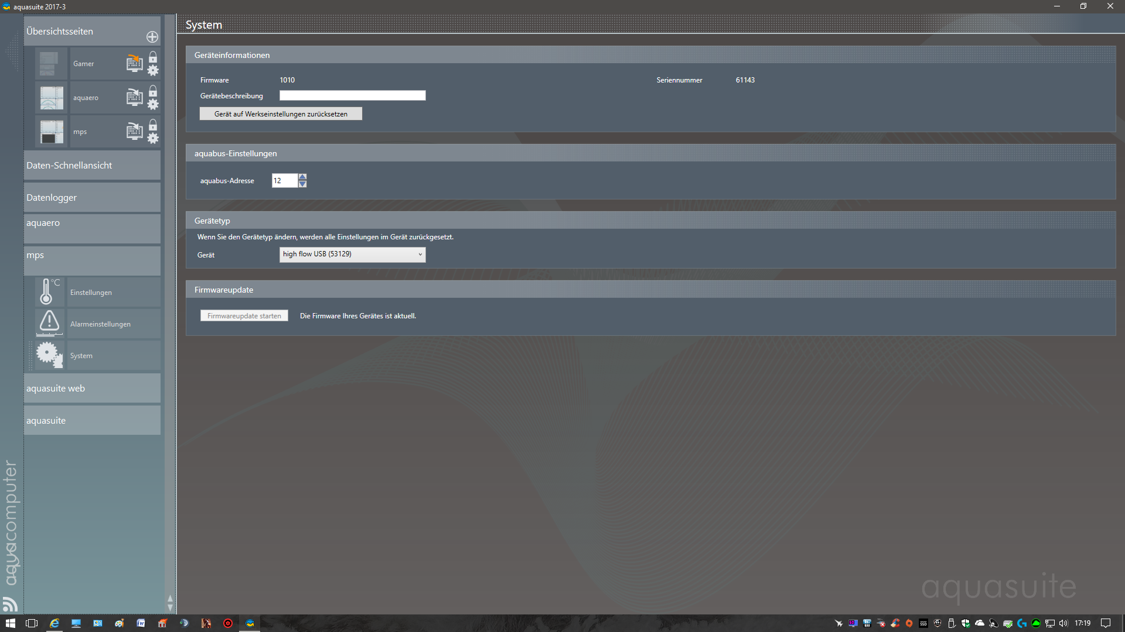Viewport: 1125px width, 632px height.
Task: Click the RSS feed icon at bottom left
Action: pyautogui.click(x=10, y=603)
